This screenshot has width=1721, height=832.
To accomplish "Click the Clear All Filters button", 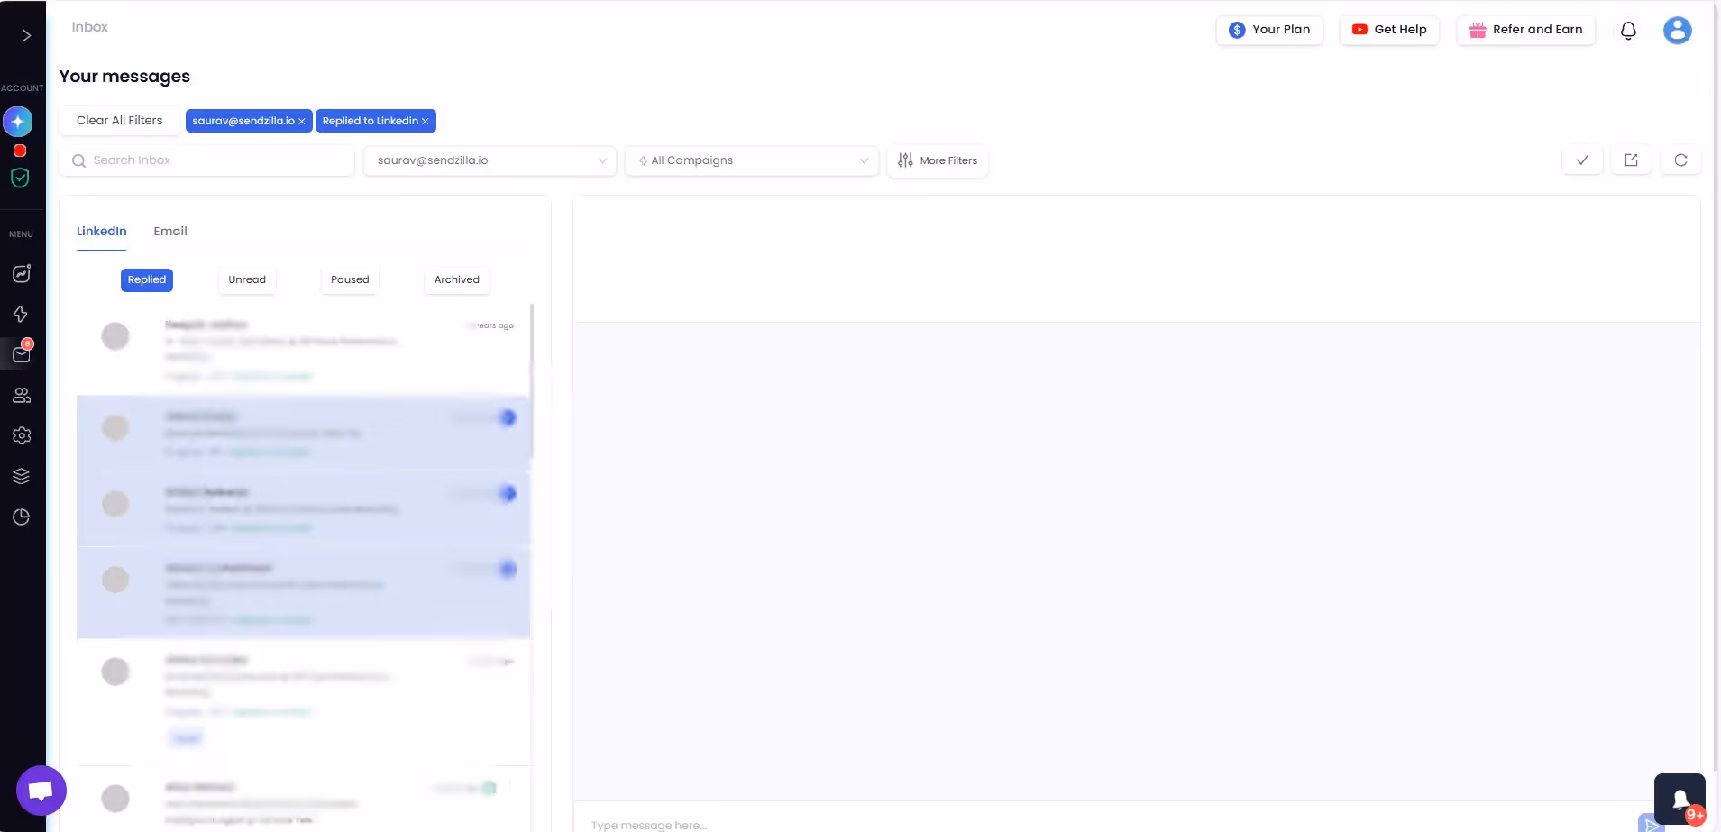I will click(x=119, y=120).
